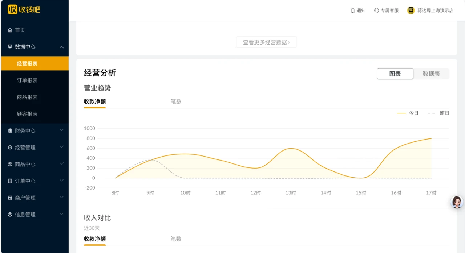The height and width of the screenshot is (253, 465).
Task: Select the 笔数 tab under 营业趋势
Action: click(x=176, y=101)
